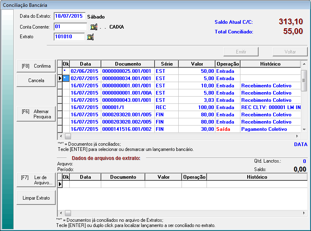
Task: Click upper grid Data column header
Action: point(85,64)
